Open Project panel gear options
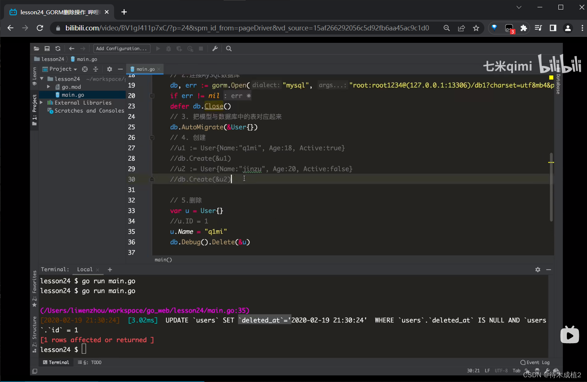This screenshot has height=382, width=587. [x=109, y=69]
